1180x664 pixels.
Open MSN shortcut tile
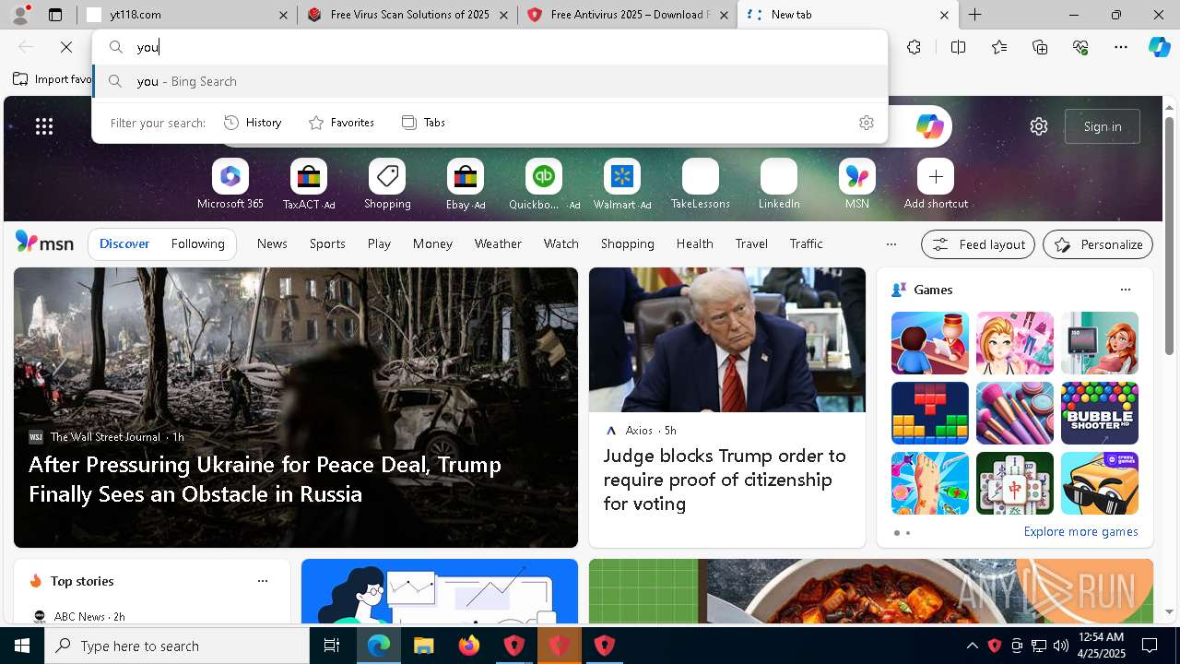pos(857,184)
